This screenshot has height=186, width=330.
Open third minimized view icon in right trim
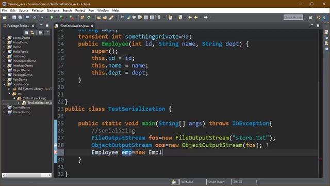pos(326,43)
